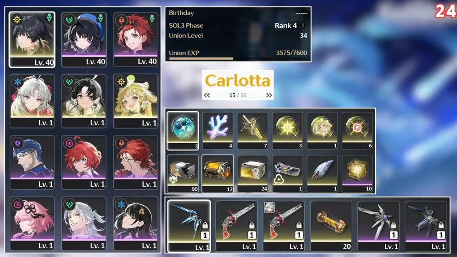Choose the equipped pistol weapon with character badge
The height and width of the screenshot is (257, 457).
point(284,226)
